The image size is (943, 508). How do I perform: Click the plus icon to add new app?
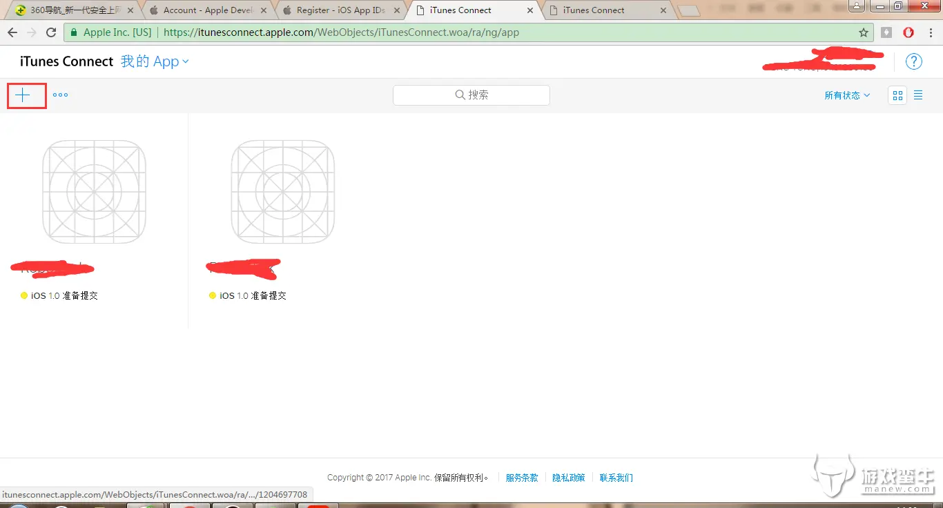[x=23, y=95]
